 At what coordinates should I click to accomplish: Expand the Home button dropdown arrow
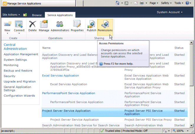click(x=122, y=3)
